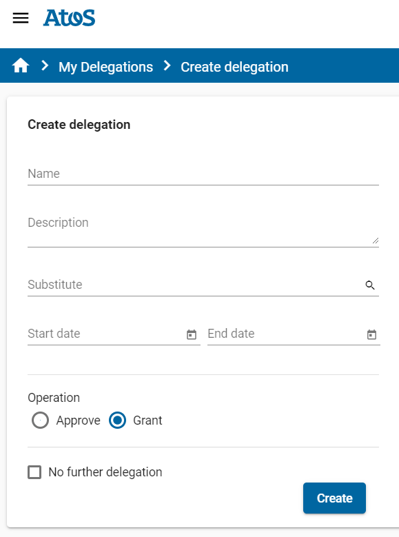Select the Approve operation radio button
This screenshot has width=399, height=537.
[40, 421]
